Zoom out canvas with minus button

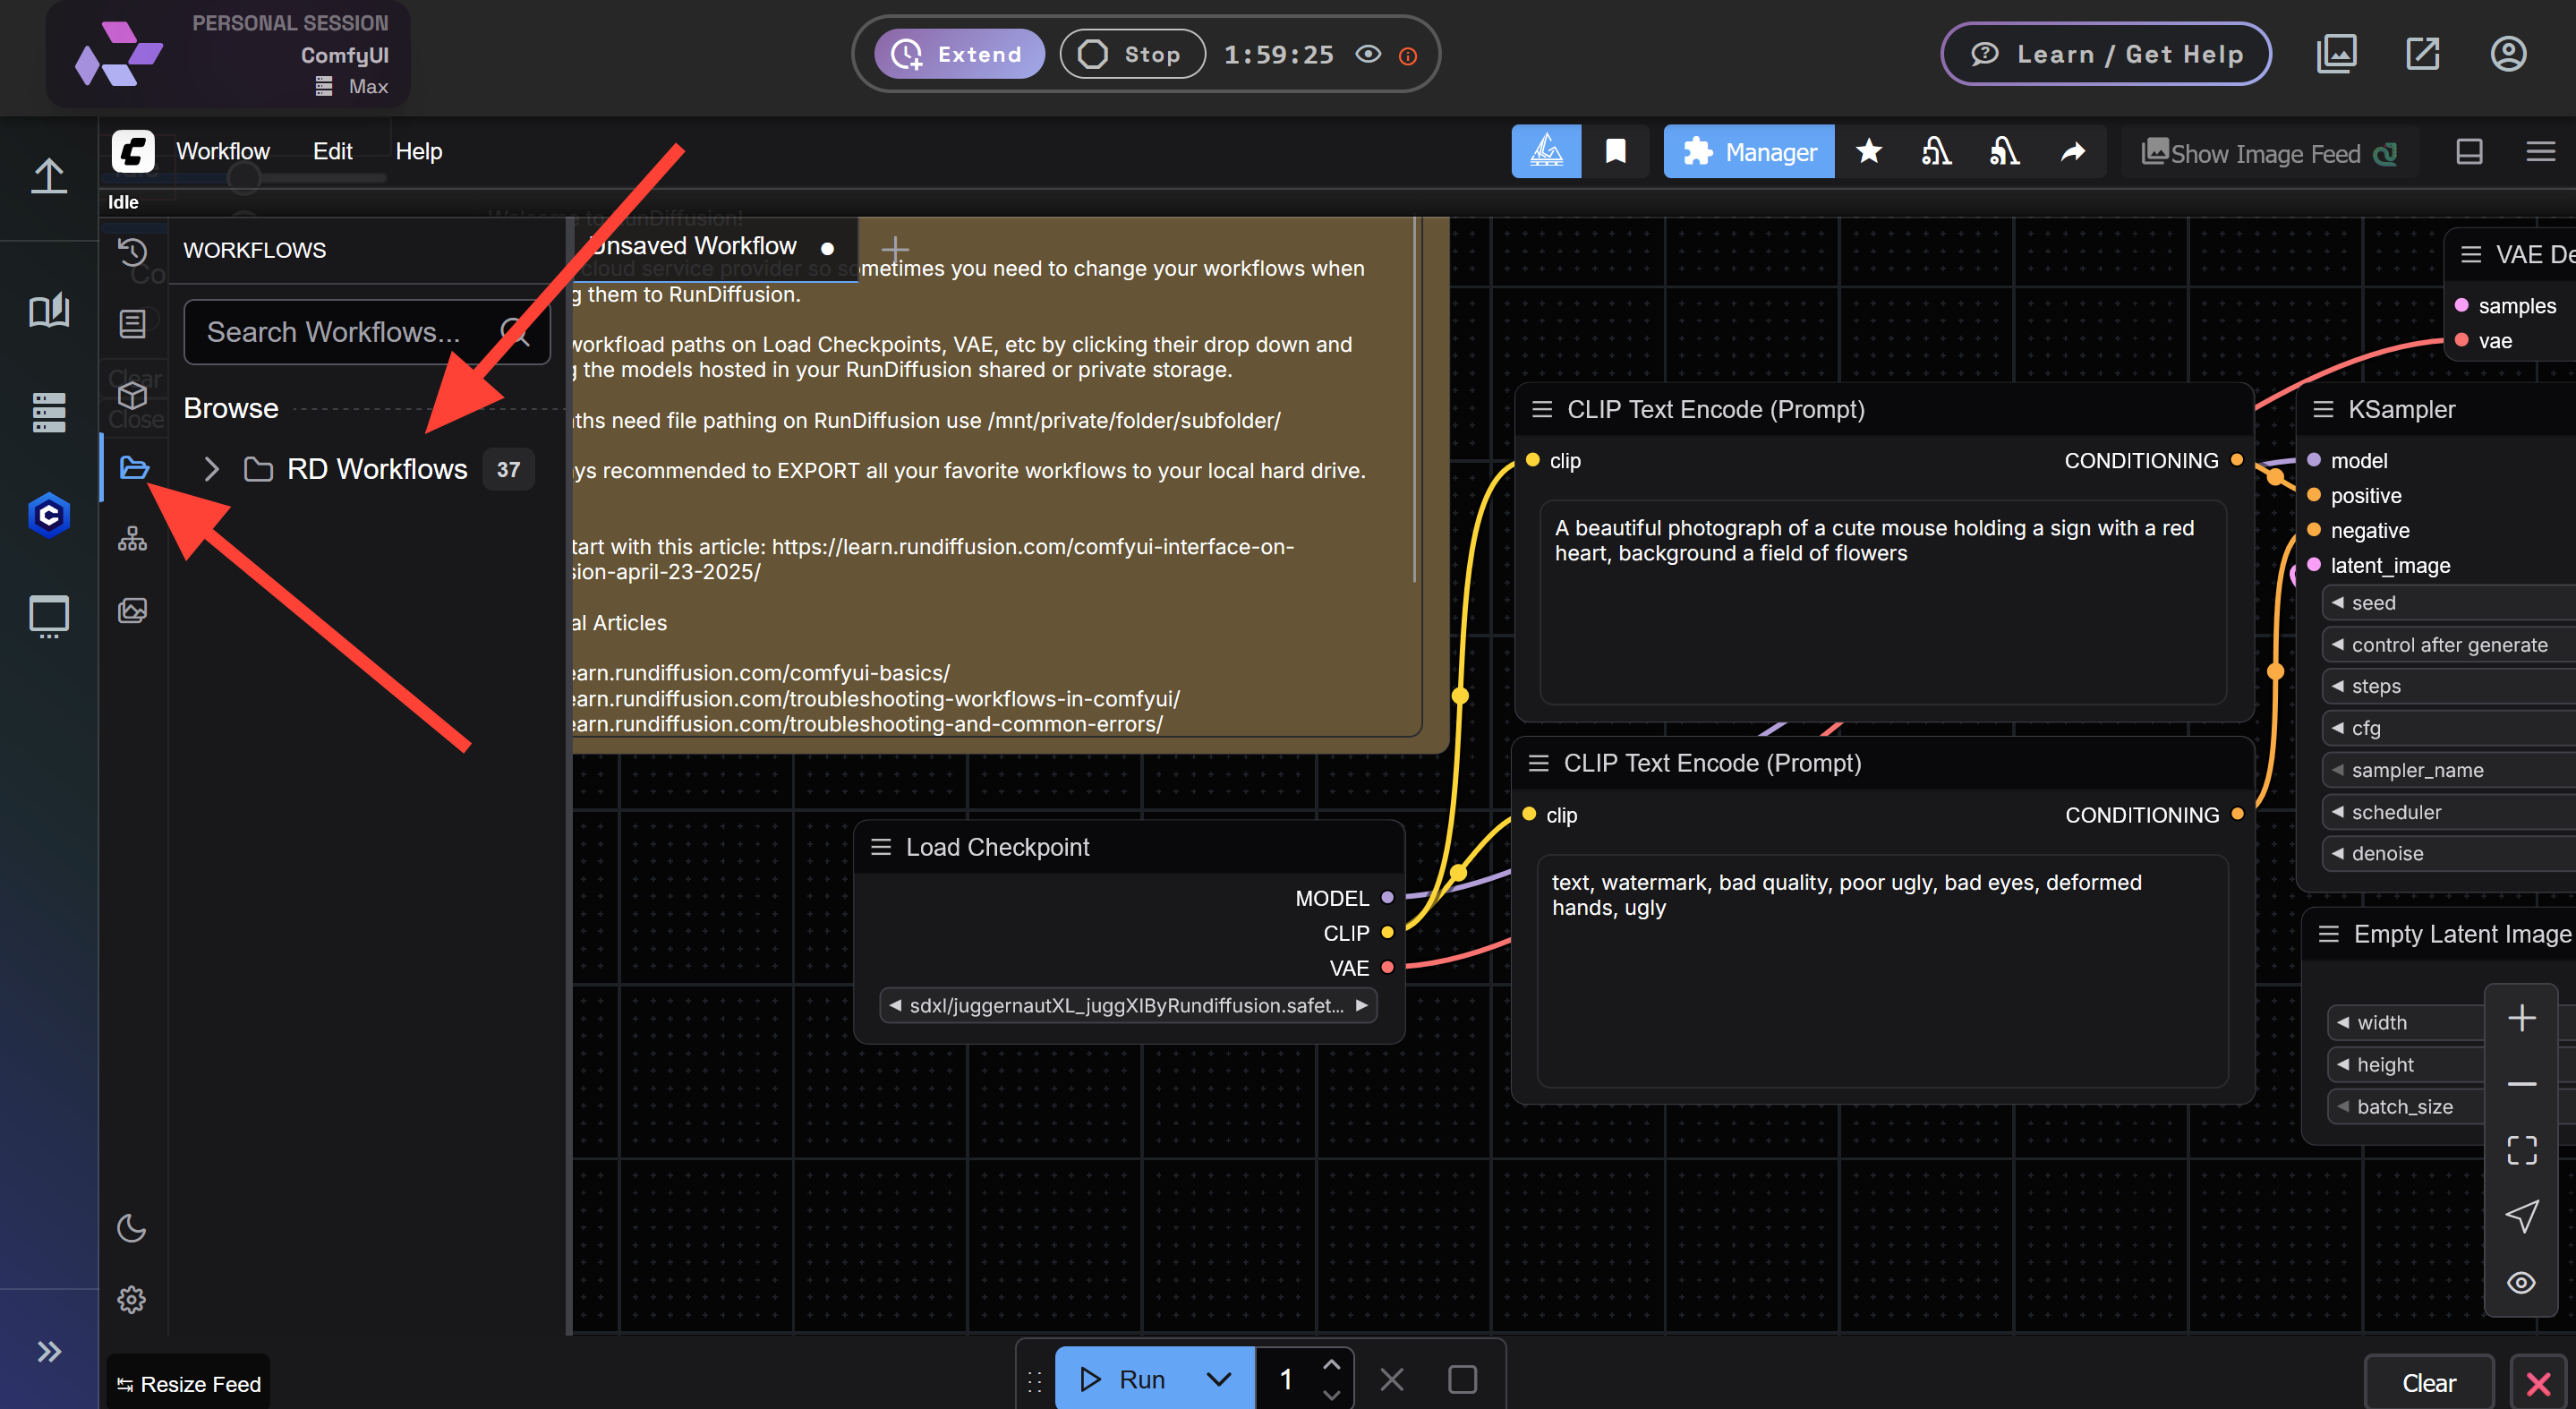(x=2522, y=1084)
